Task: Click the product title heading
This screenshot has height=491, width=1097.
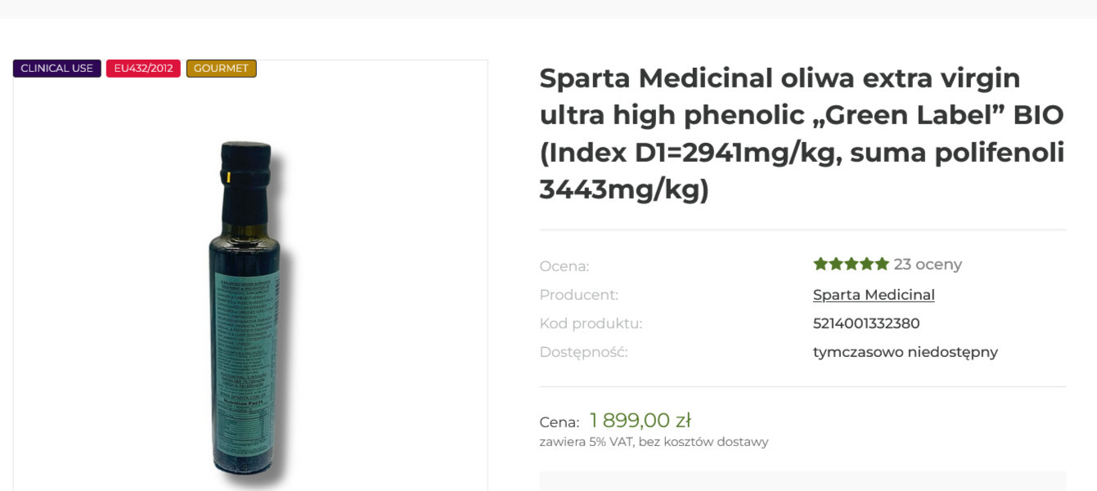Action: pos(802,134)
